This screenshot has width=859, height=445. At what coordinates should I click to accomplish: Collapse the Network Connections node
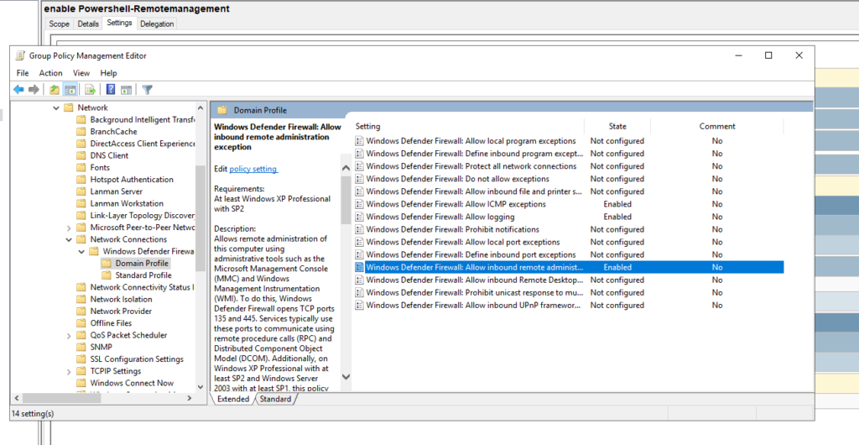pos(69,239)
